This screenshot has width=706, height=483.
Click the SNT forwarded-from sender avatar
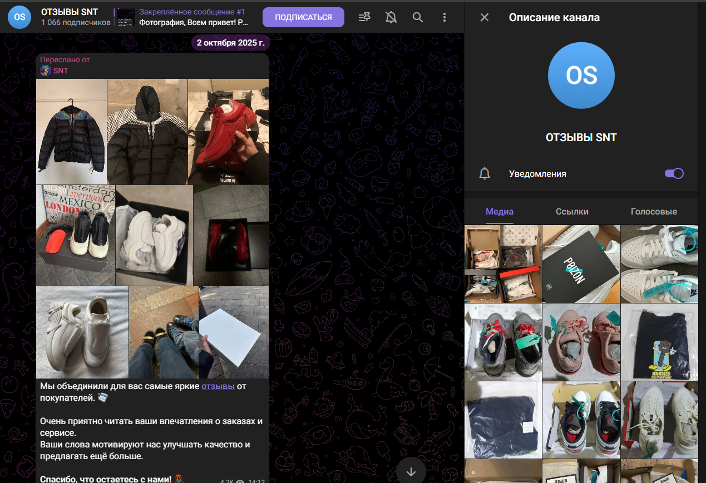point(46,71)
